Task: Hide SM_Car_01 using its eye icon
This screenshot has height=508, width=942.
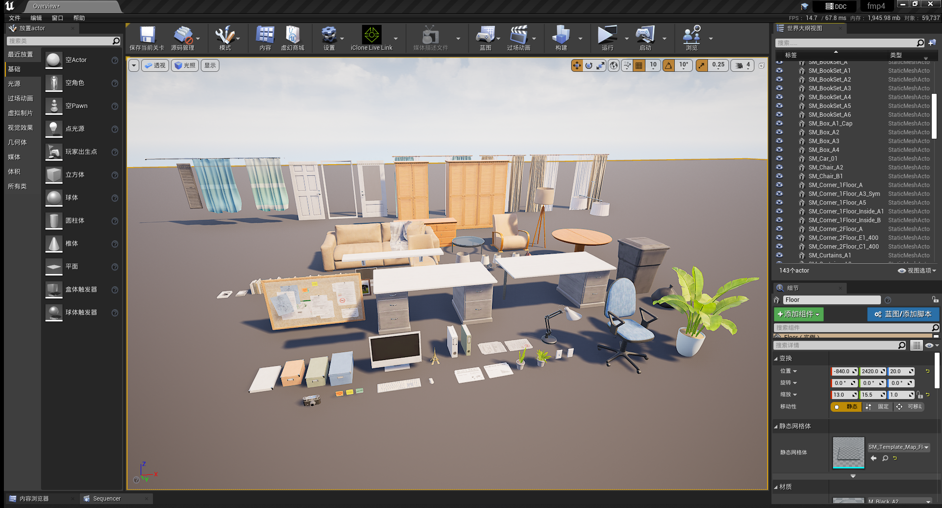Action: (779, 158)
